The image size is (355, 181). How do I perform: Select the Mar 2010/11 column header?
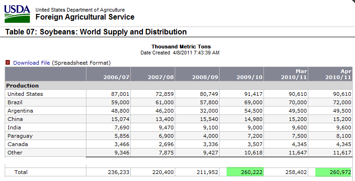(286, 74)
